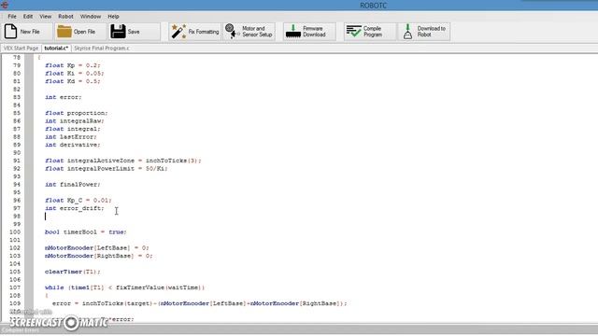Screen dimensions: 598x336
Task: Click on 'nMotorEncoder[LeftBase] = 0;' line
Action: pyautogui.click(x=97, y=247)
